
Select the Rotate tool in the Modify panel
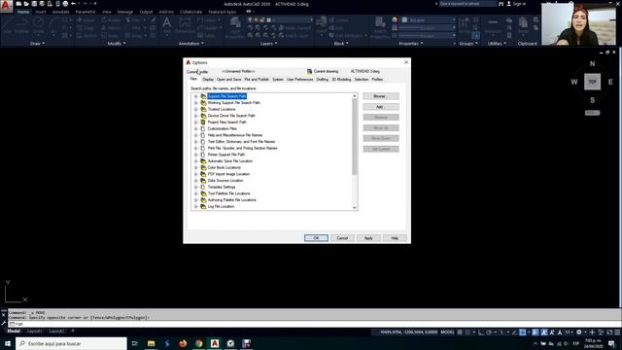111,19
